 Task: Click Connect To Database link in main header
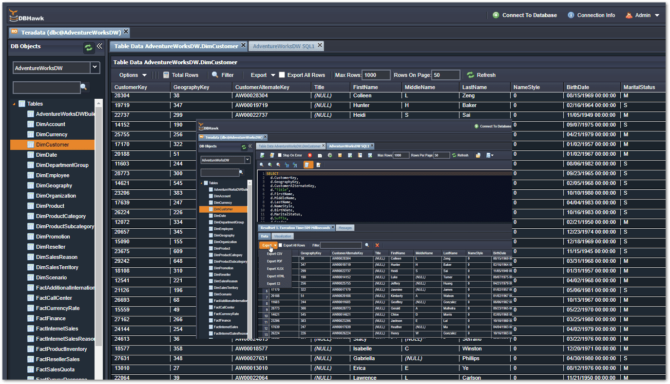530,15
